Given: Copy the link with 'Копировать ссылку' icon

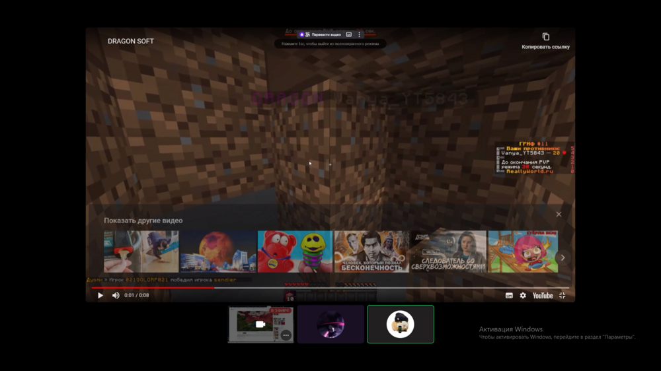Looking at the screenshot, I should (x=546, y=37).
